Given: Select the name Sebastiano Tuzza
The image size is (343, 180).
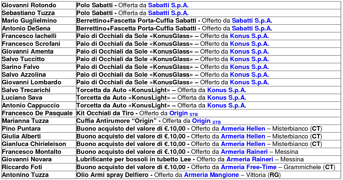Looking at the screenshot, I should [x=28, y=13].
